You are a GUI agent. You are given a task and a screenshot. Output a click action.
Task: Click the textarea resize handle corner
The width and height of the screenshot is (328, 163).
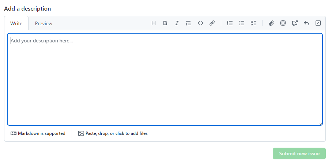[320, 123]
